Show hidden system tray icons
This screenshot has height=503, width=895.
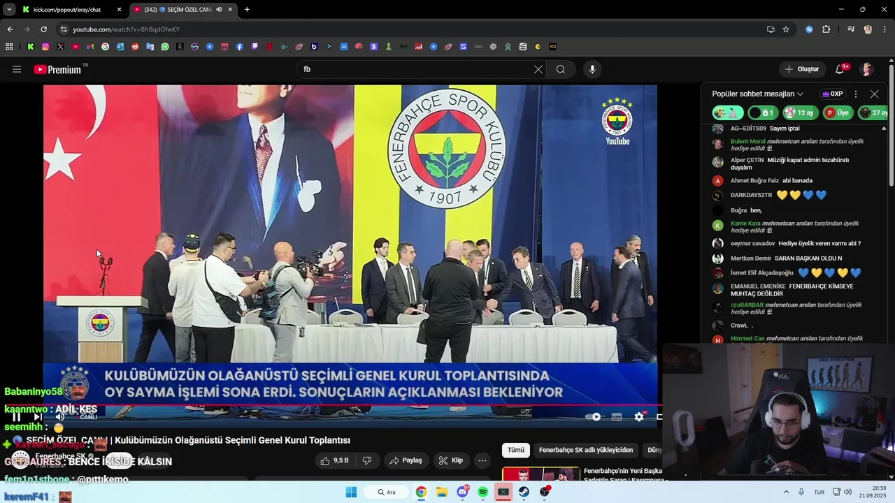tap(786, 492)
